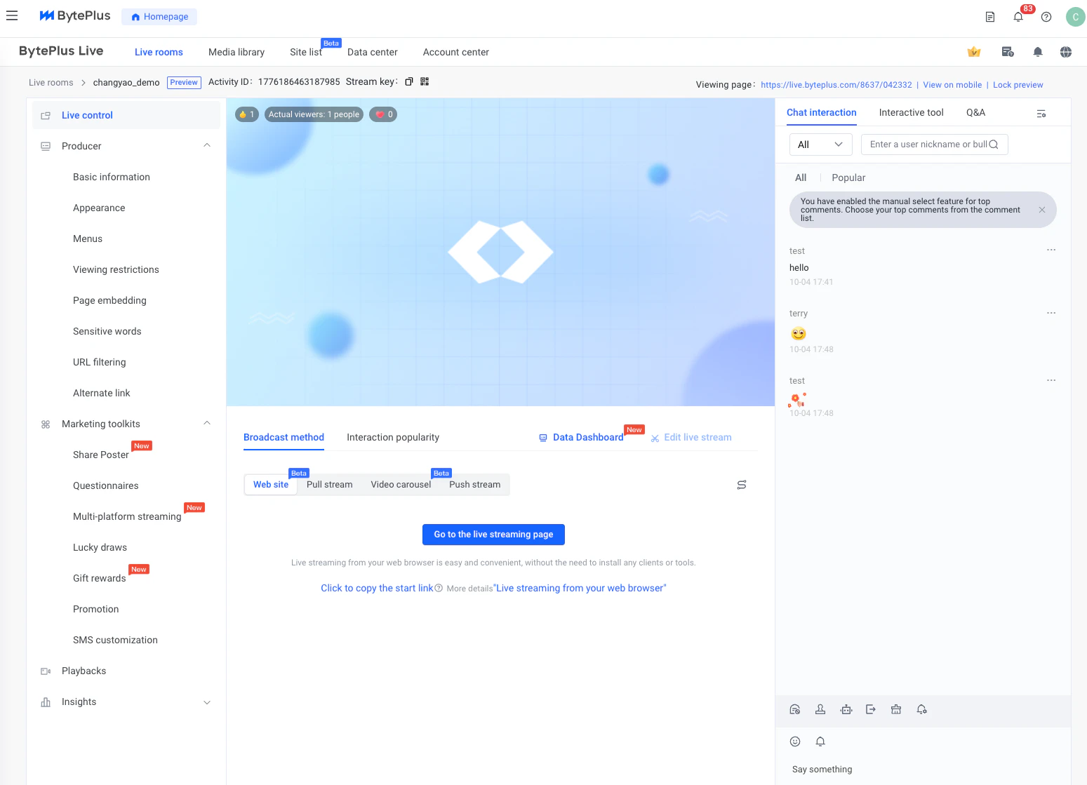Open the billing card icon beside the crown
1087x785 pixels.
pyautogui.click(x=1008, y=52)
